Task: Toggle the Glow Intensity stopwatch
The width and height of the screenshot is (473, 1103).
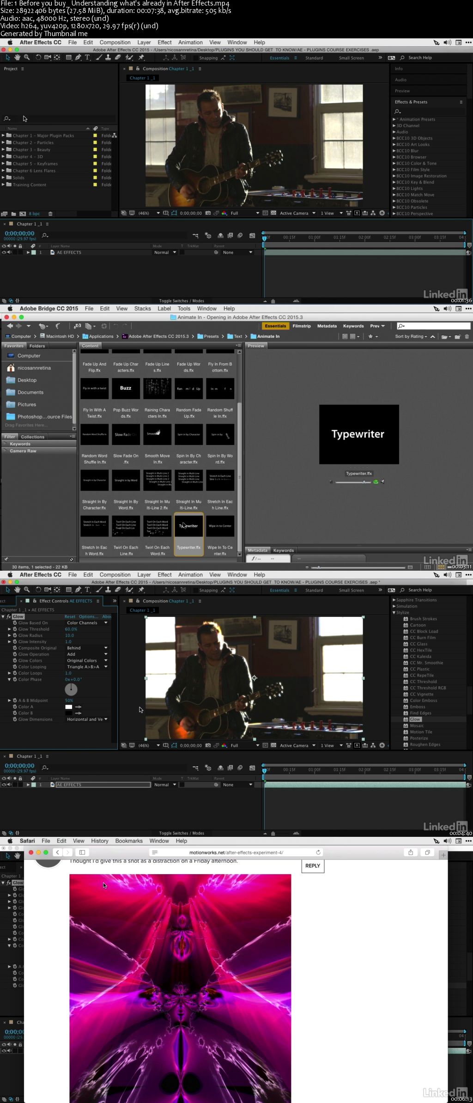Action: point(15,642)
